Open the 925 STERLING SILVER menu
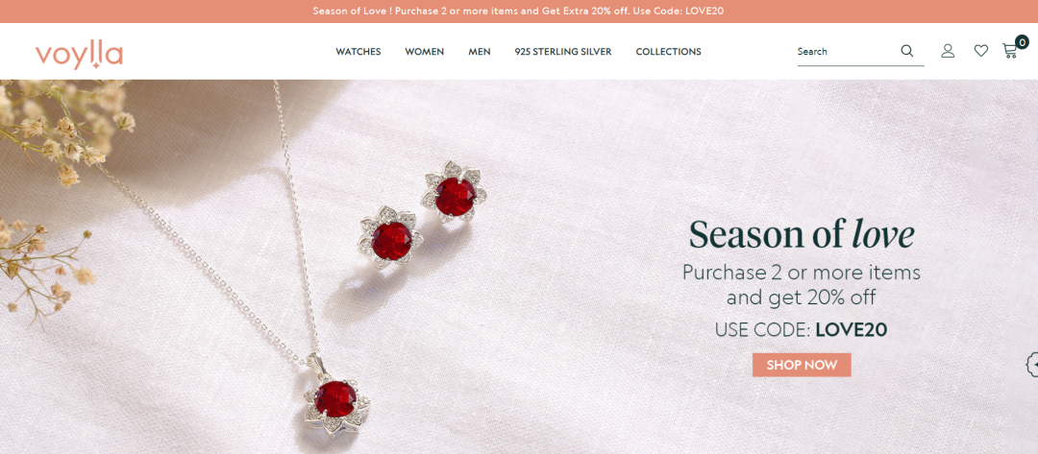The width and height of the screenshot is (1038, 454). [x=562, y=52]
